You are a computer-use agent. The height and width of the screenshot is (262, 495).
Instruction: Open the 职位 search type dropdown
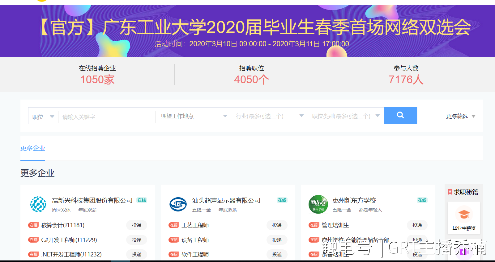(43, 117)
